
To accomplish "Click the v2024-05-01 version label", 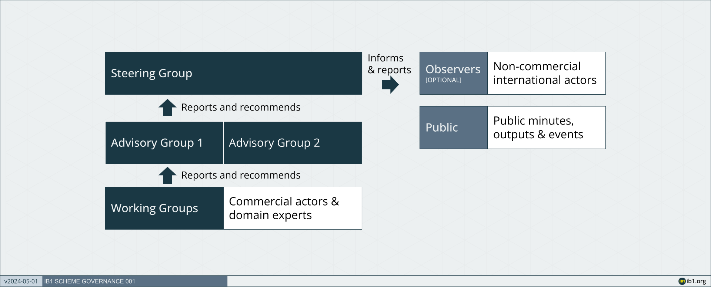I will [x=21, y=281].
